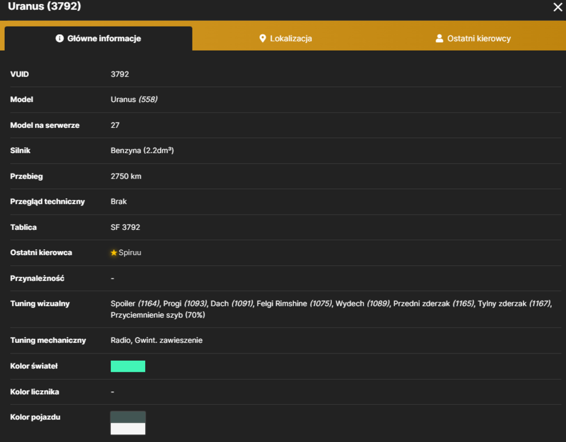Click the Tylny zderzak (1167) entry
566x442 pixels.
515,304
